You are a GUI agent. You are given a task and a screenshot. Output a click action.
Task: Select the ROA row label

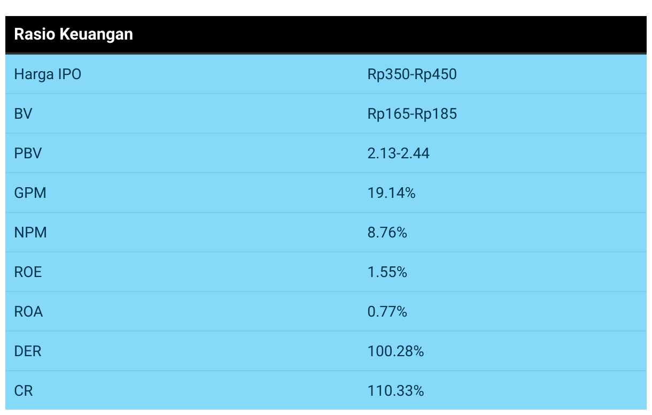[x=28, y=312]
